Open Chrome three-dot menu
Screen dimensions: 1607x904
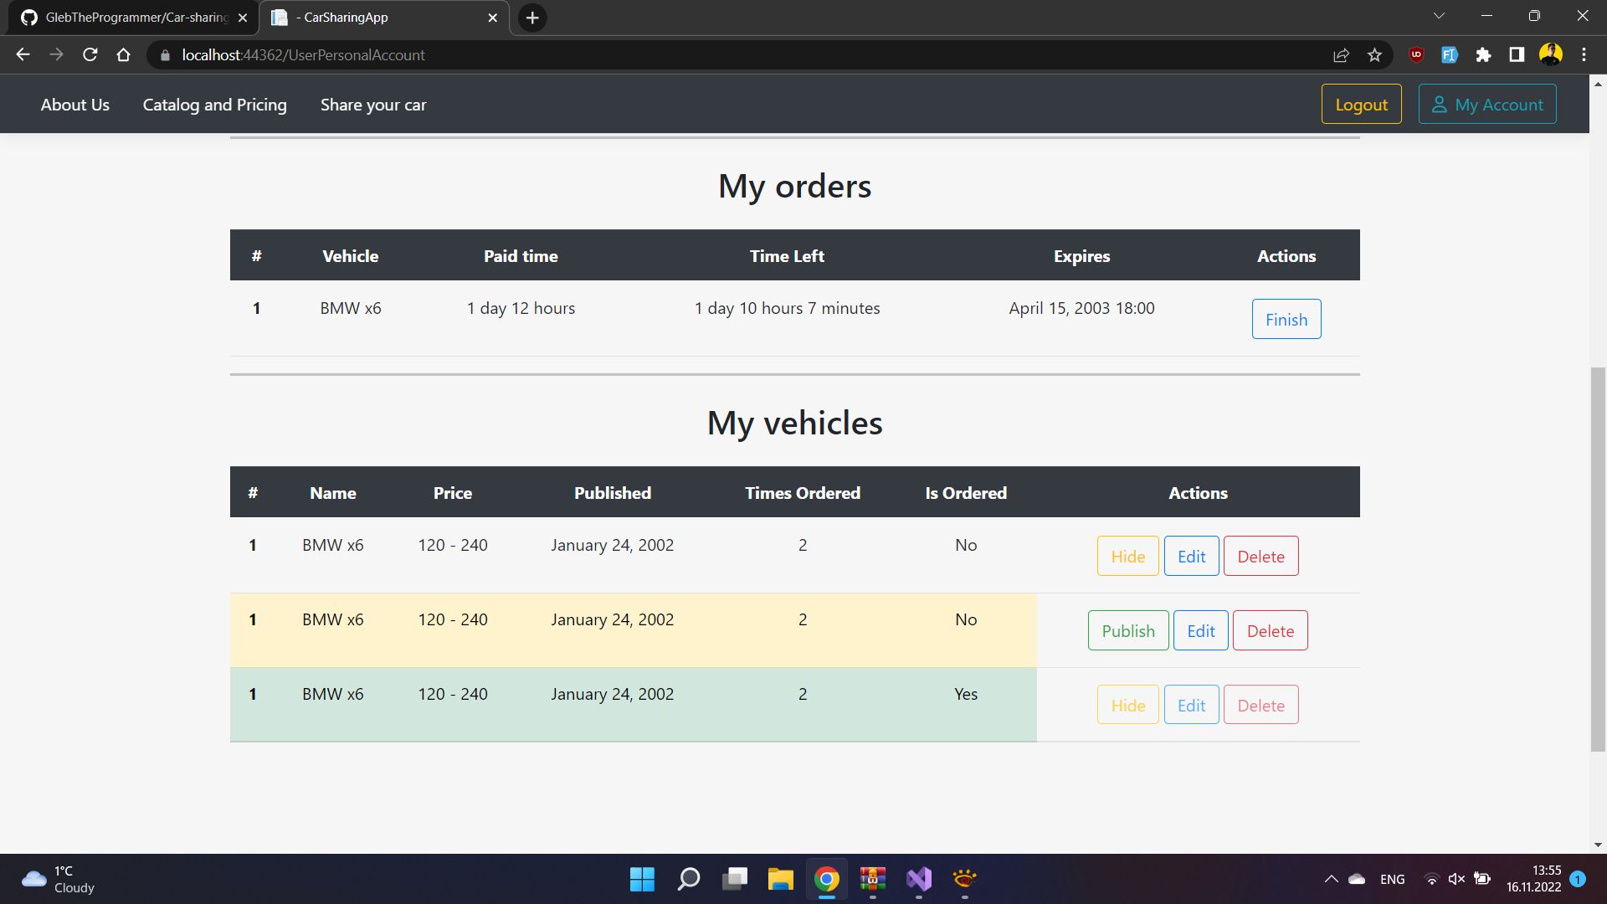tap(1584, 55)
